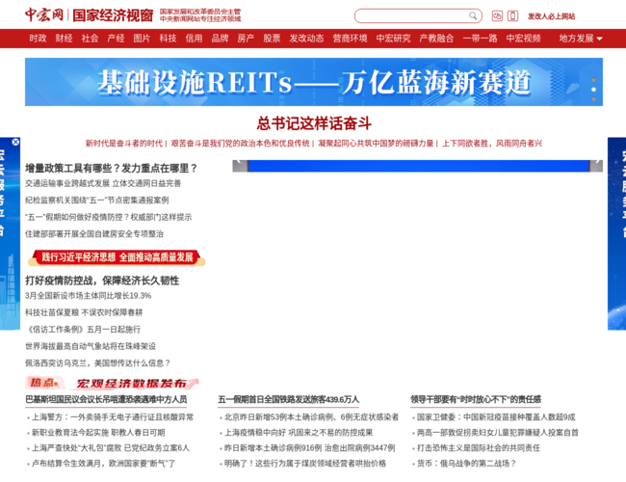The width and height of the screenshot is (626, 482).
Task: Click the carousel next arrow
Action: [x=596, y=166]
